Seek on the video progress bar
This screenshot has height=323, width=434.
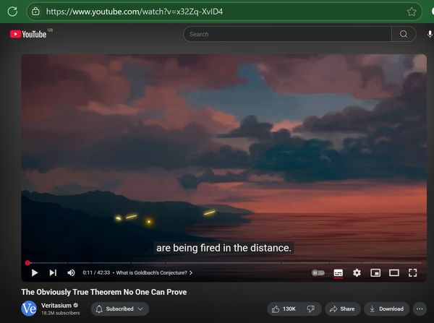click(x=224, y=263)
